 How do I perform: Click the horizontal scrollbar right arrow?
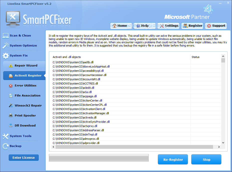219,147
